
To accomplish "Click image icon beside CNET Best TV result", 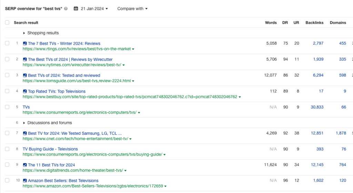I will [25, 133].
